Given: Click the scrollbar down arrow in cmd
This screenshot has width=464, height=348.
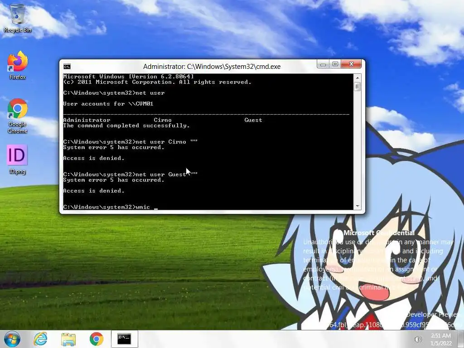Looking at the screenshot, I should coord(358,206).
